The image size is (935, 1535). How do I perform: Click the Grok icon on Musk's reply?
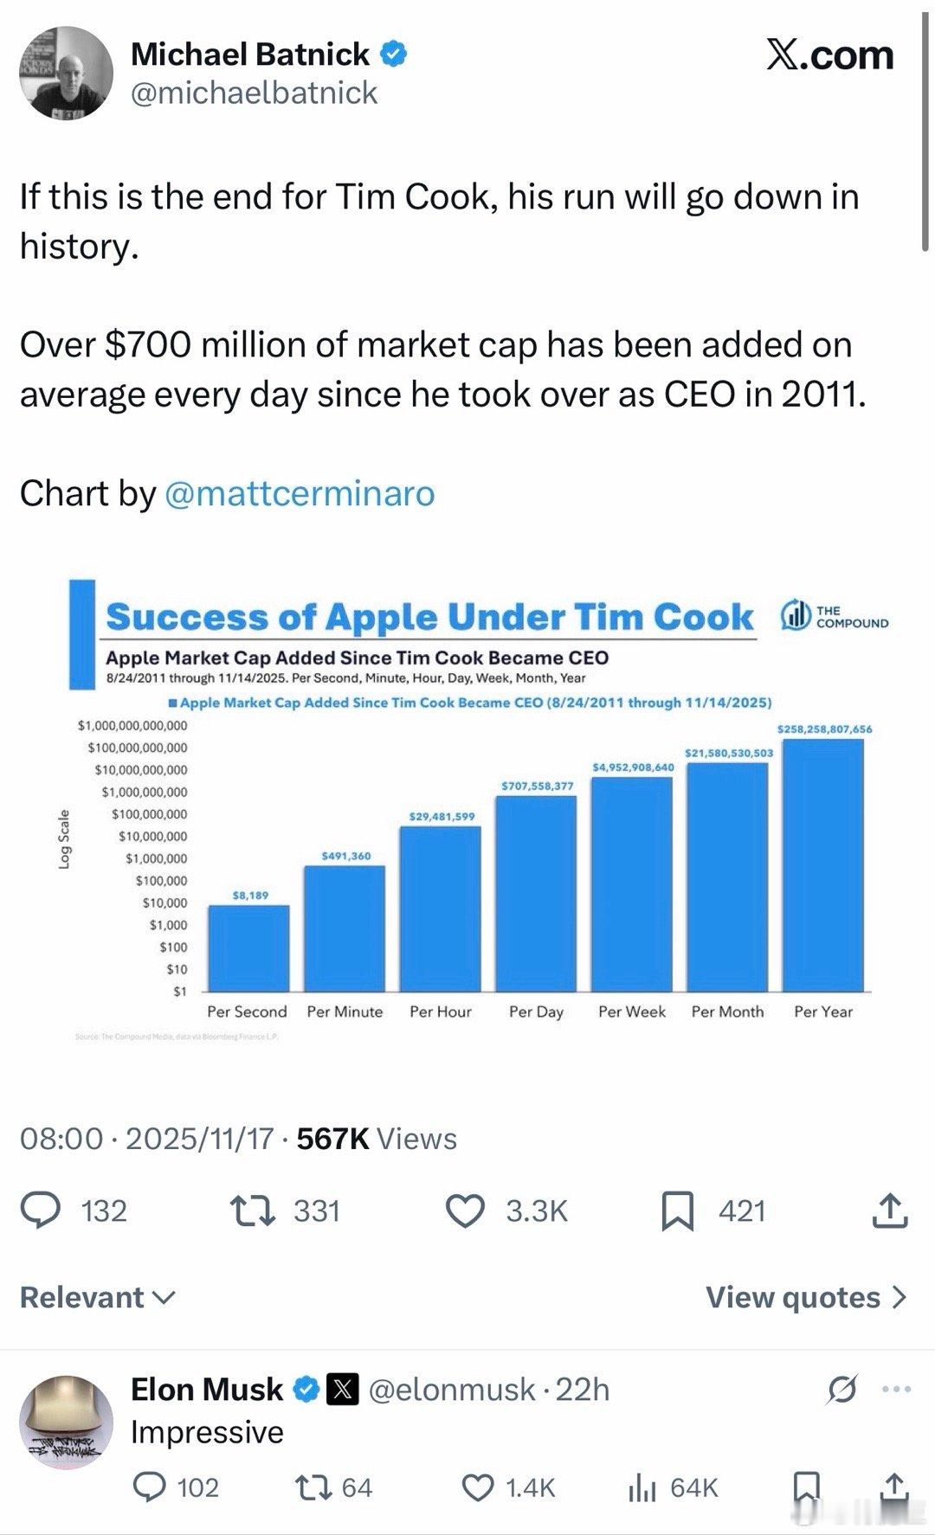[841, 1390]
